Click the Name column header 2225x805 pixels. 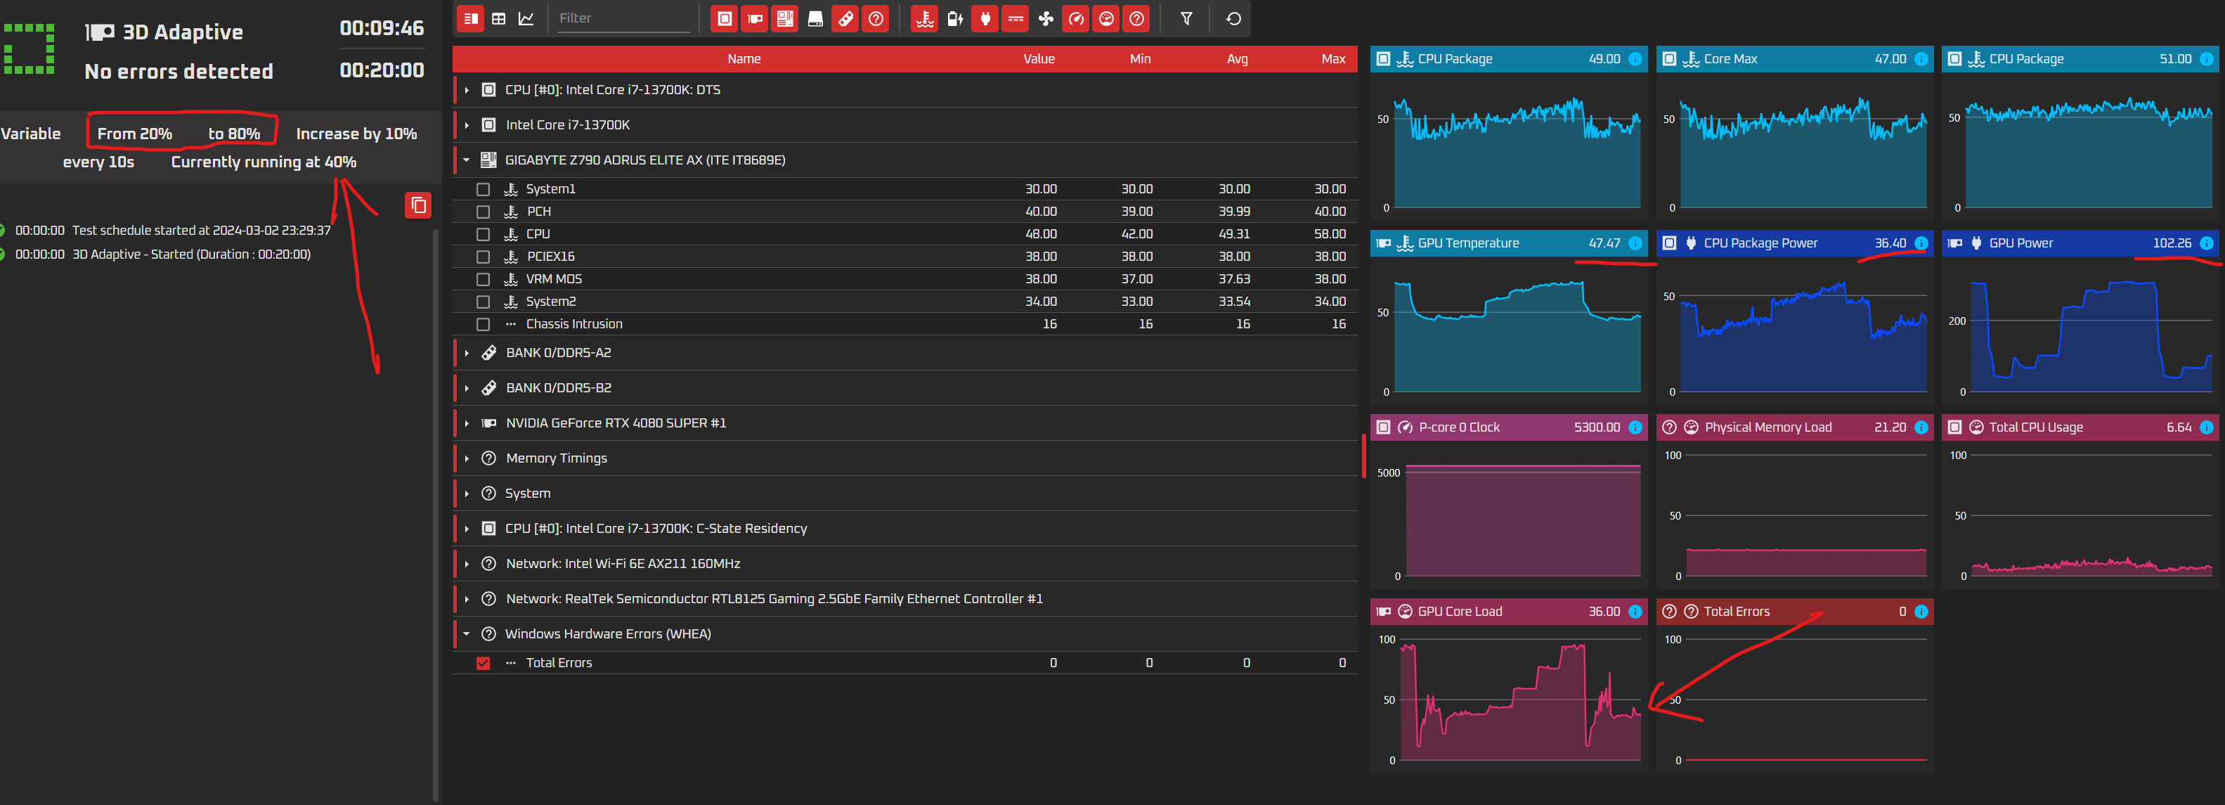coord(744,59)
